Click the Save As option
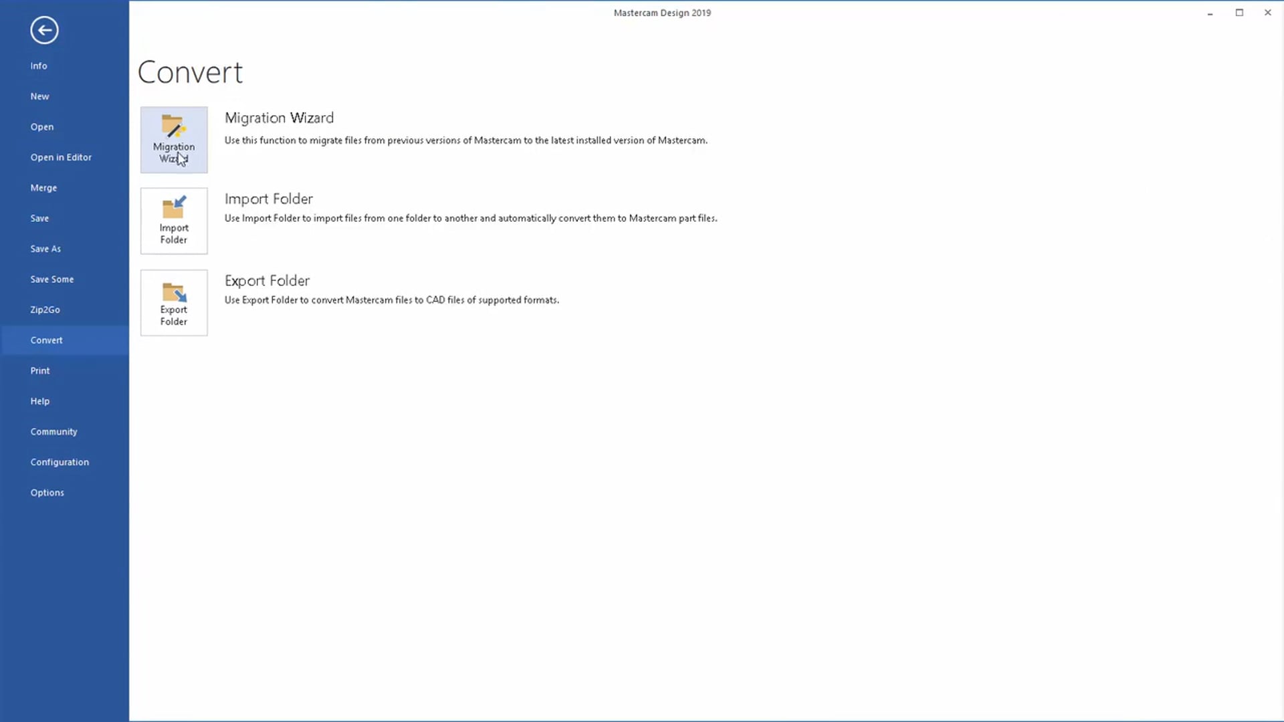Image resolution: width=1284 pixels, height=722 pixels. 45,248
